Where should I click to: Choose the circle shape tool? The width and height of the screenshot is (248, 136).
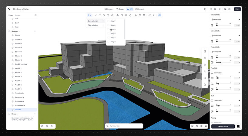click(x=104, y=15)
